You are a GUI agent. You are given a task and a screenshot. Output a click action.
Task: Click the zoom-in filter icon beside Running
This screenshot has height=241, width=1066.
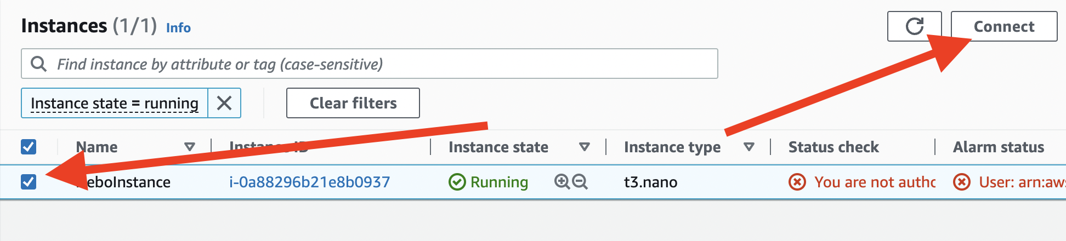(x=562, y=182)
